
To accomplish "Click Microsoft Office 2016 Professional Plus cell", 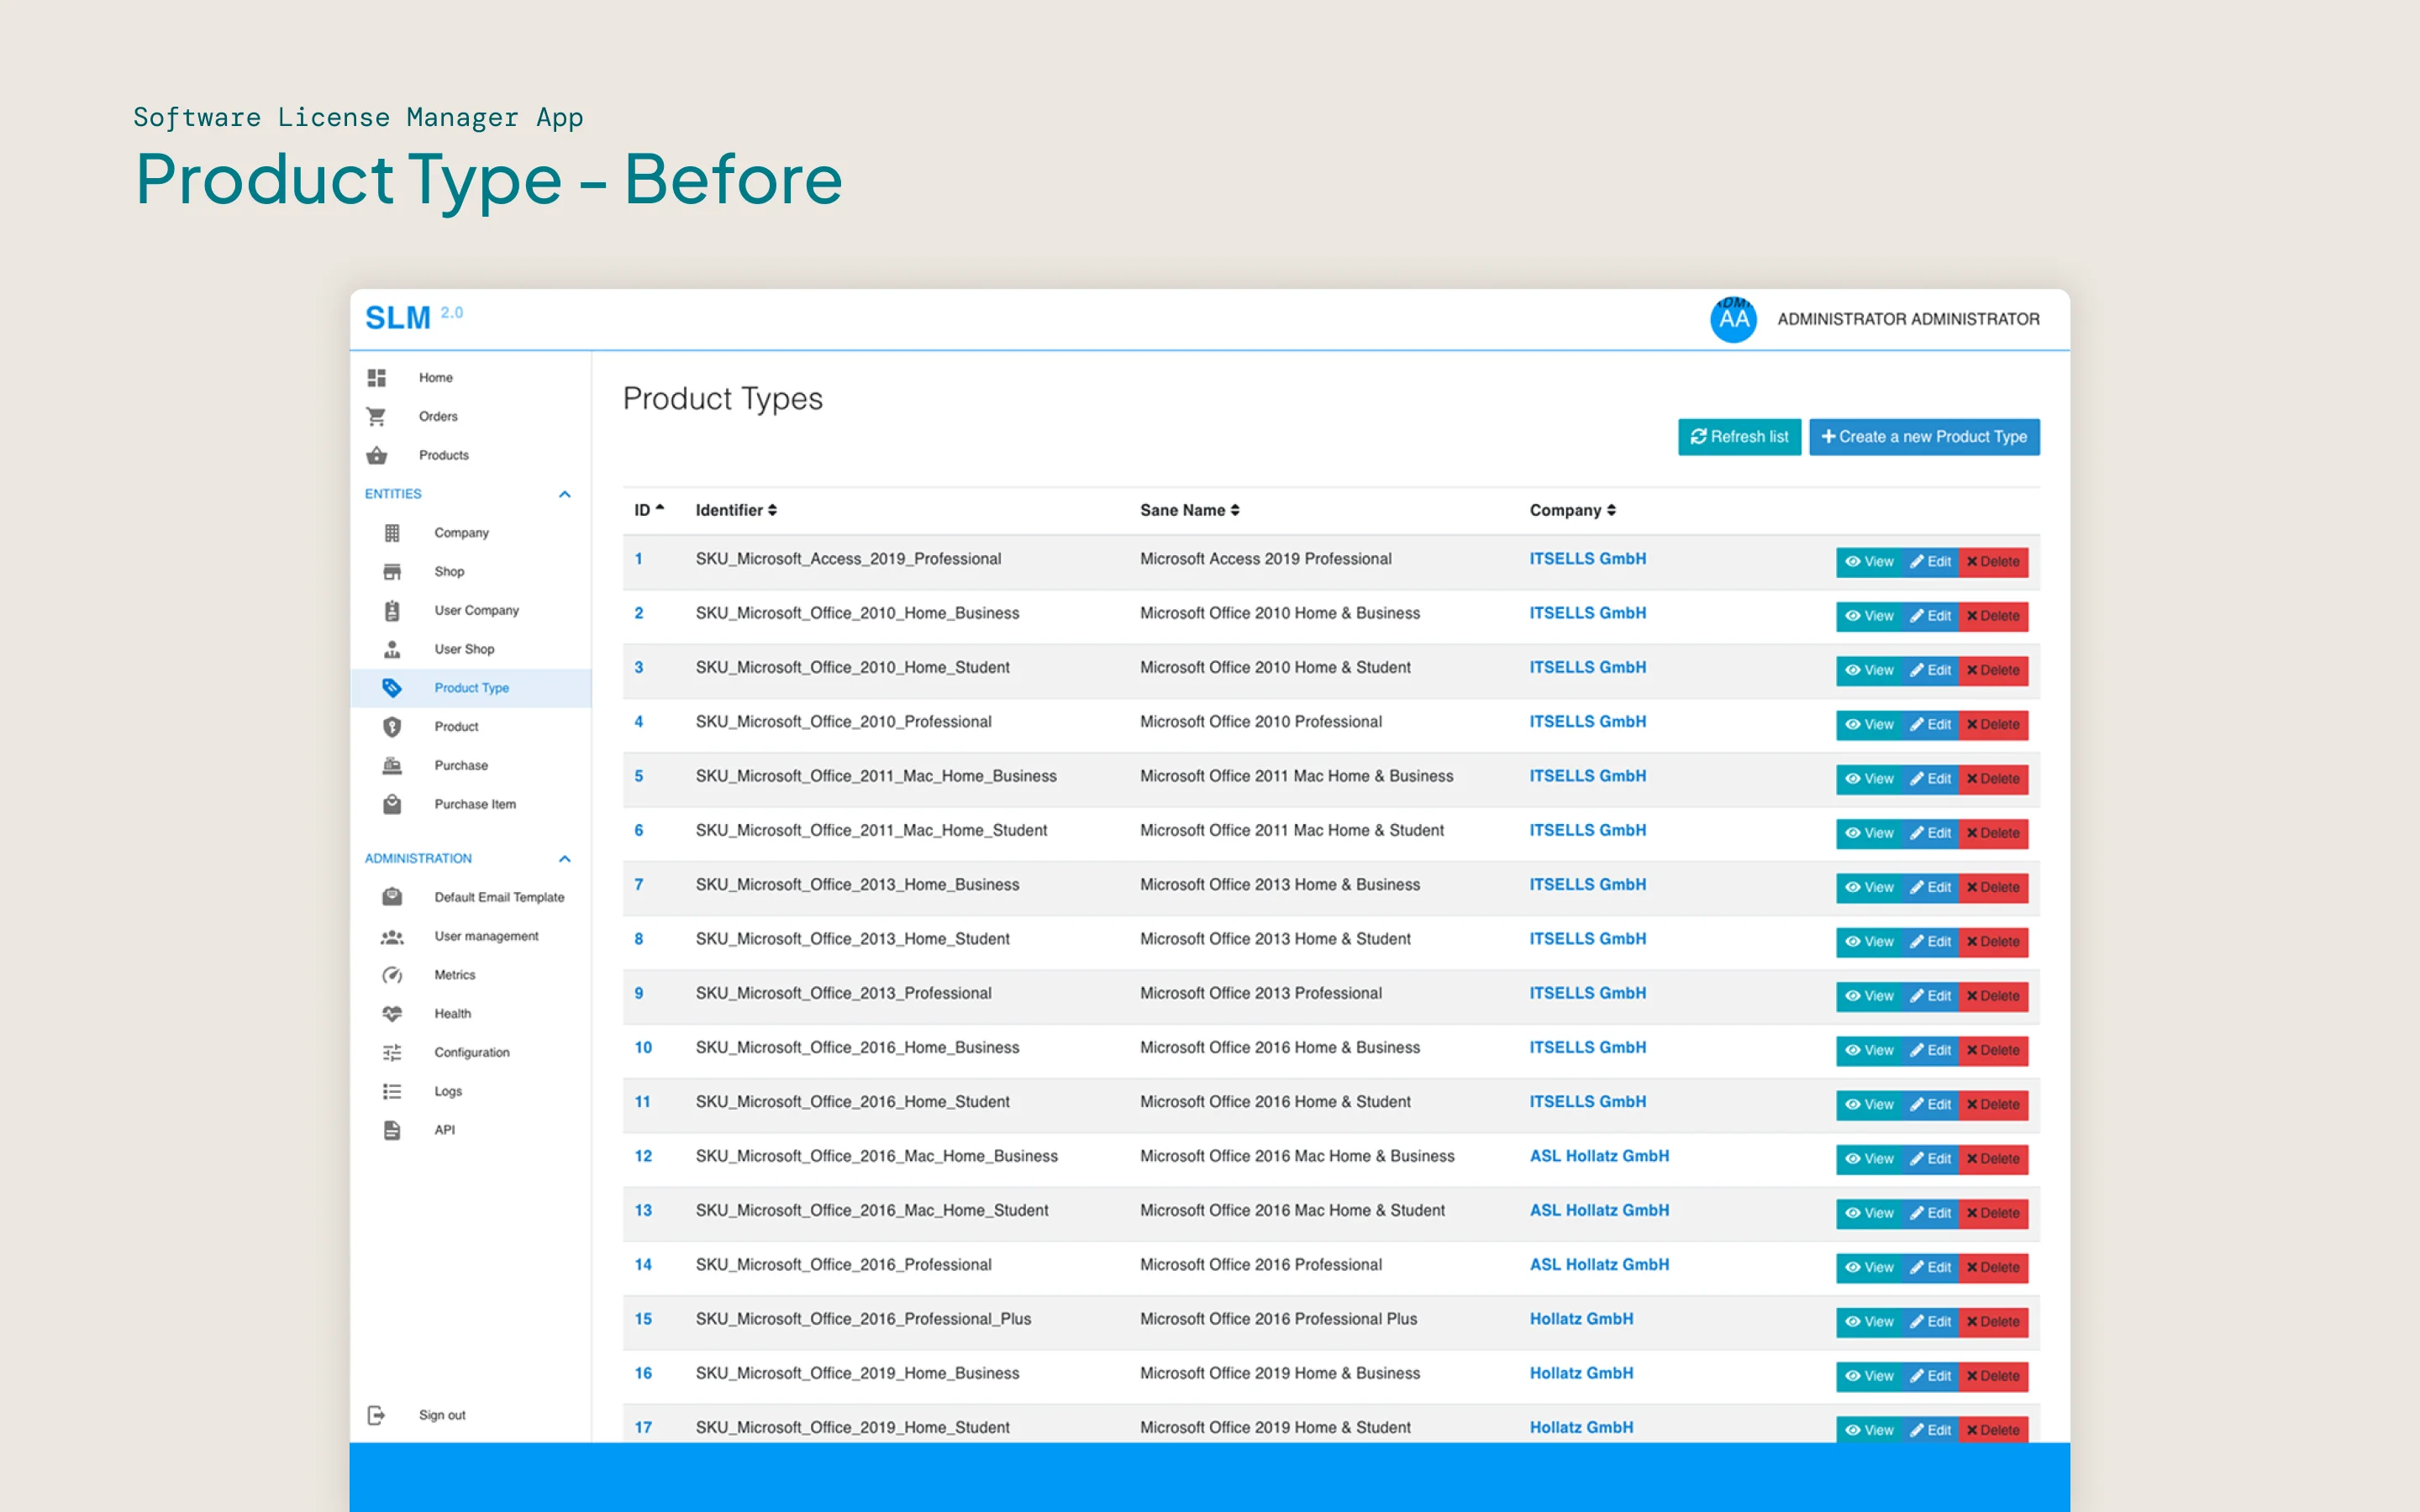I will (1278, 1319).
